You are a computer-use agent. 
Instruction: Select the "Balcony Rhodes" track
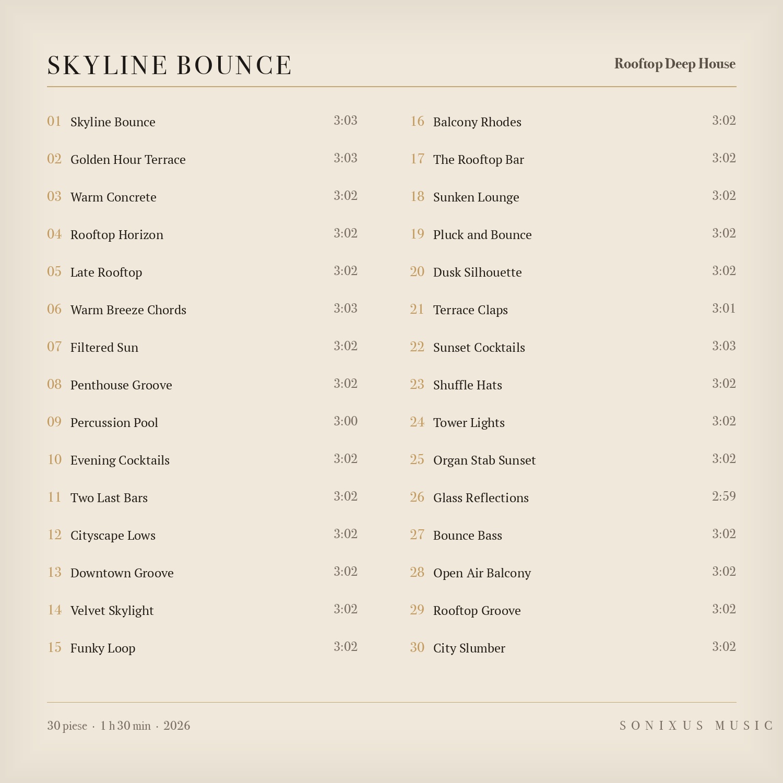(x=477, y=122)
